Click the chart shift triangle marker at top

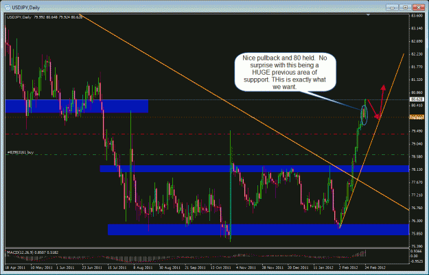tap(369, 14)
